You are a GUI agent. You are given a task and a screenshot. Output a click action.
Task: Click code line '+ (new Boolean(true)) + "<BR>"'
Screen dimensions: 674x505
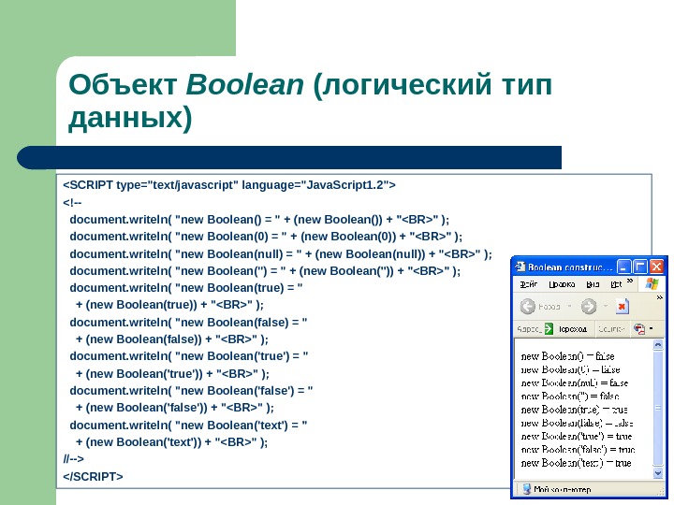coord(169,305)
